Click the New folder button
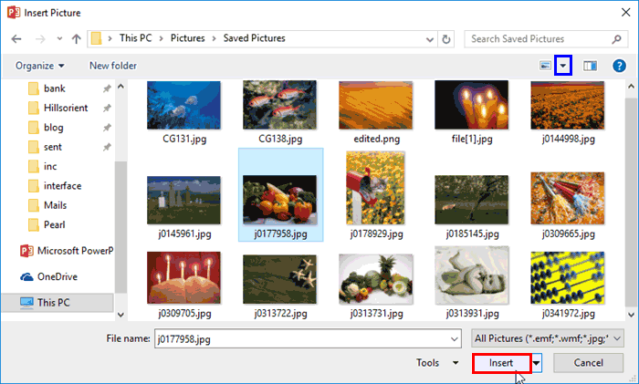This screenshot has width=639, height=384. pyautogui.click(x=113, y=66)
